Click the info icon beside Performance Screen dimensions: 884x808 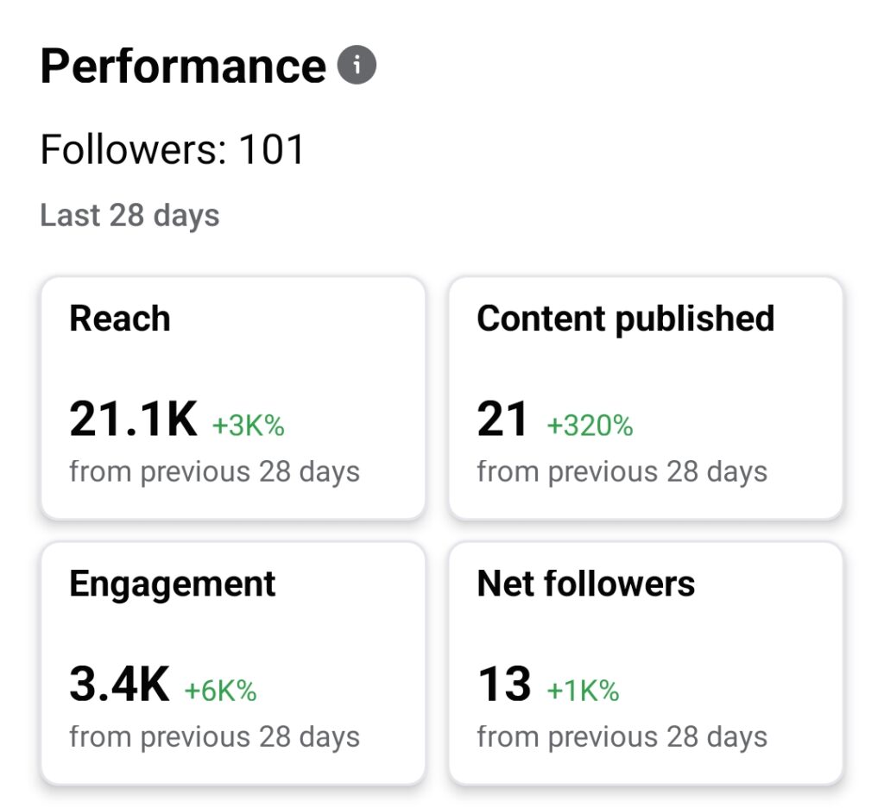357,66
